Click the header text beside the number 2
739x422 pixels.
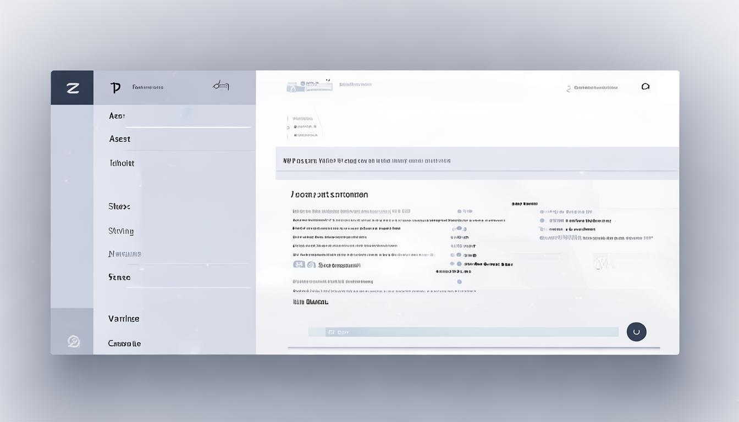[x=595, y=87]
